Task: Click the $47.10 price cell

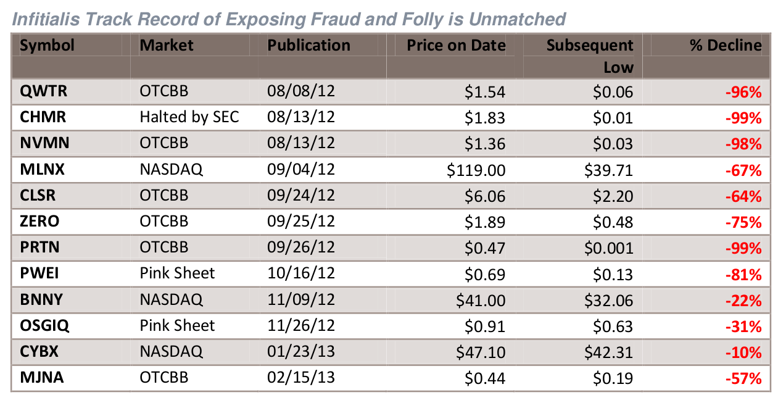Action: click(x=481, y=352)
